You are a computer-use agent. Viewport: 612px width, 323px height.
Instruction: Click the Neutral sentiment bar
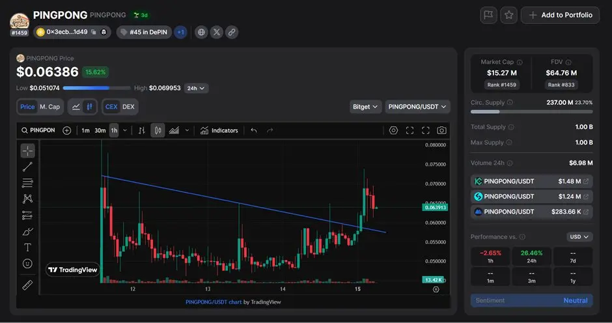click(532, 301)
